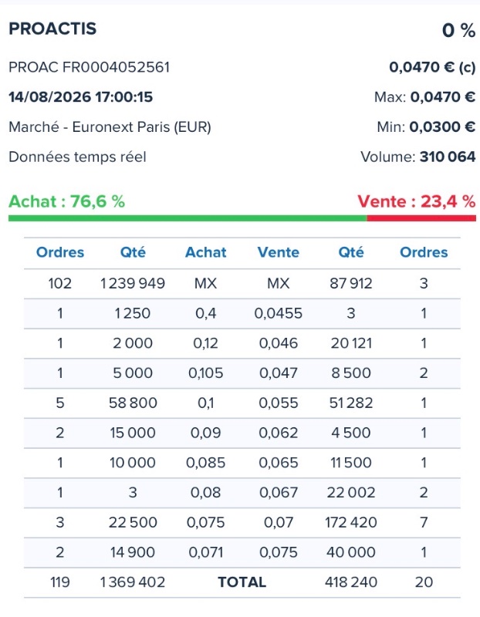Click the Max: 0,0470 € value
Image resolution: width=480 pixels, height=617 pixels.
[x=424, y=97]
